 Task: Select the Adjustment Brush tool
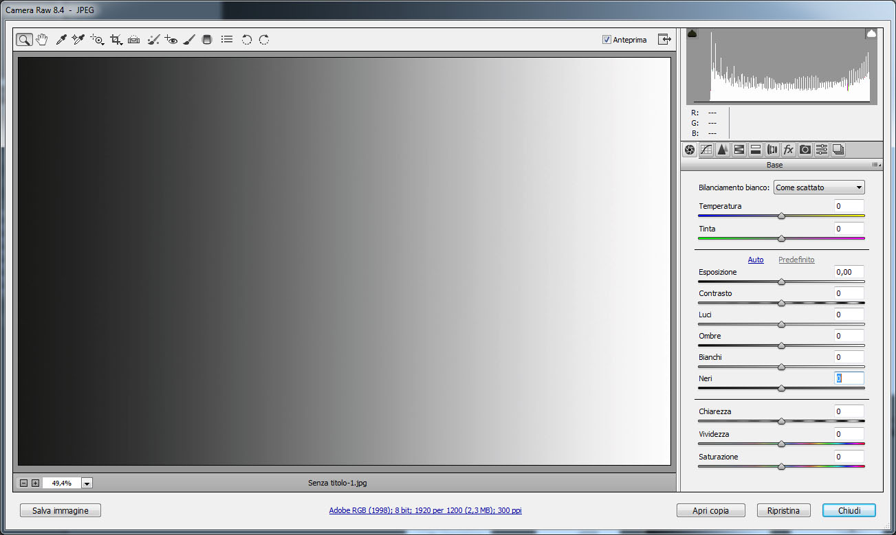point(189,40)
